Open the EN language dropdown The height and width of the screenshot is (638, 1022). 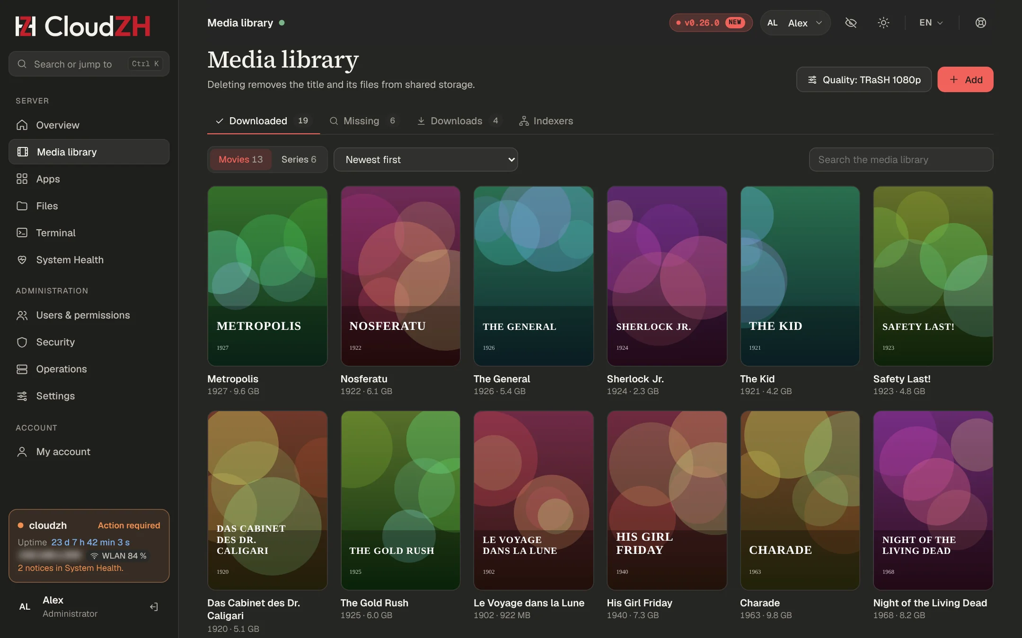tap(931, 23)
